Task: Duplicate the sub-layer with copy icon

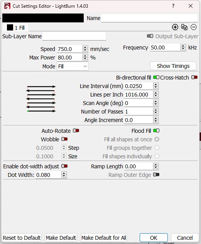Action: pyautogui.click(x=184, y=27)
